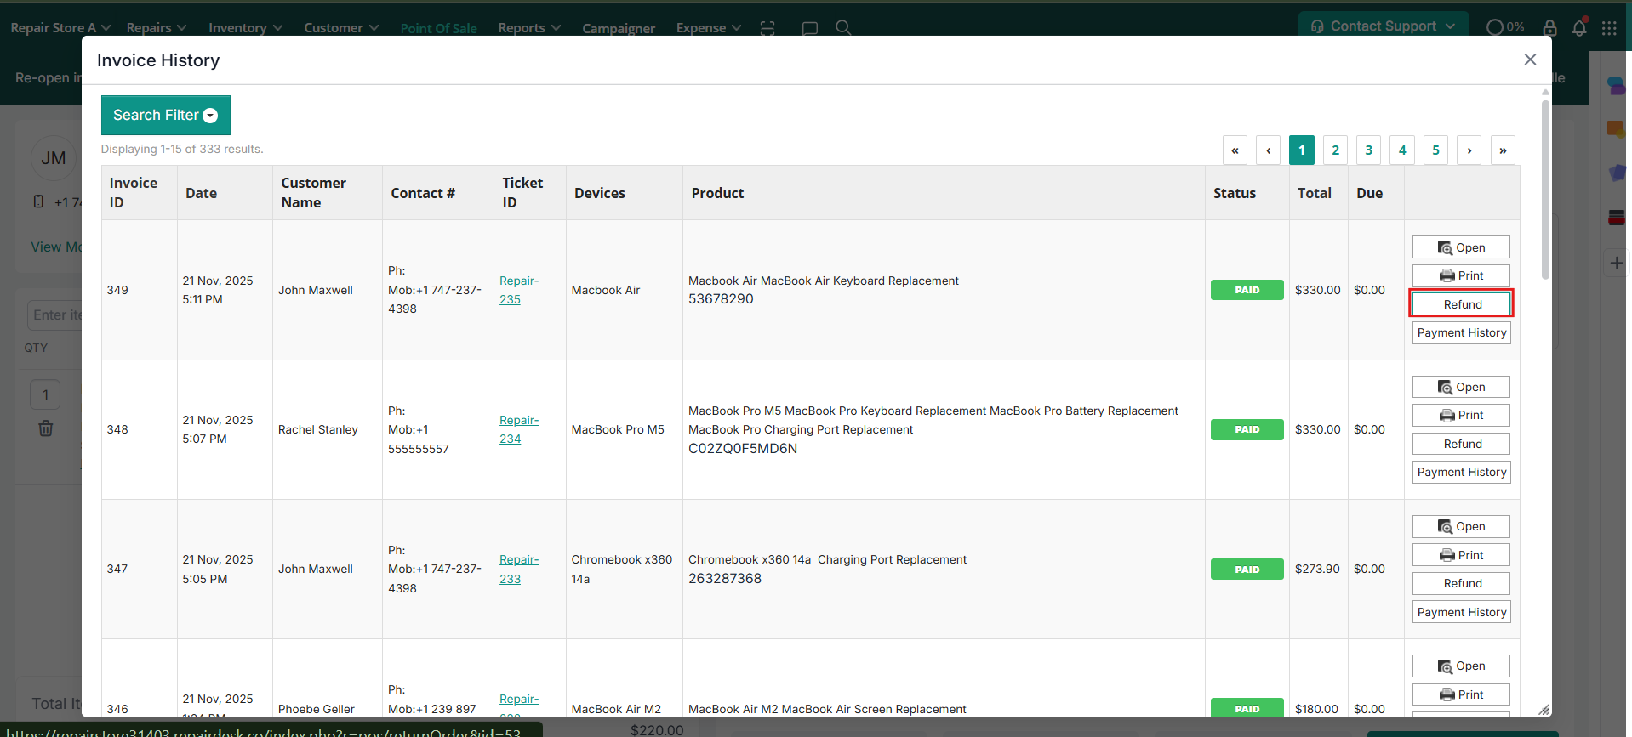Print invoice 348
This screenshot has width=1632, height=737.
1461,415
